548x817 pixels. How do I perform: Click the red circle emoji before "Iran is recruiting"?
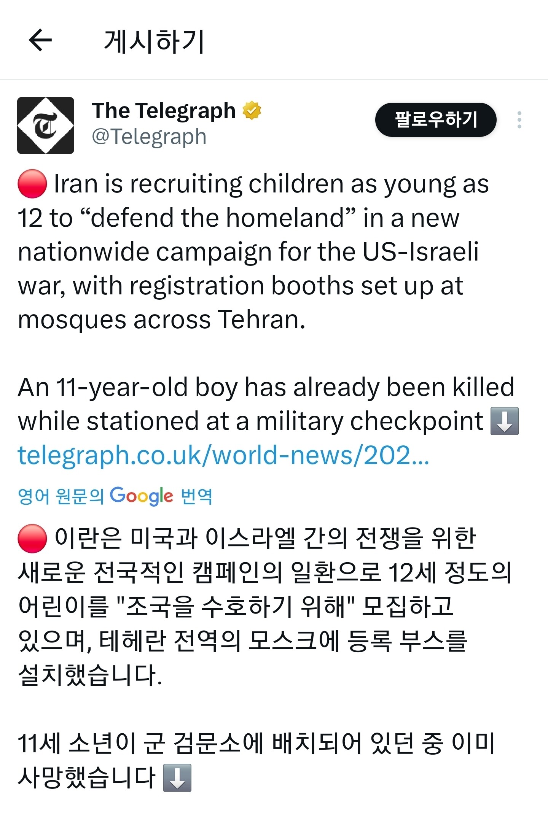32,184
